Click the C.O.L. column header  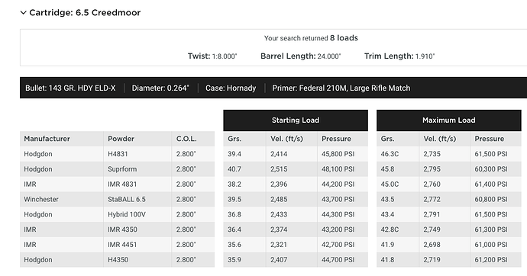(193, 139)
